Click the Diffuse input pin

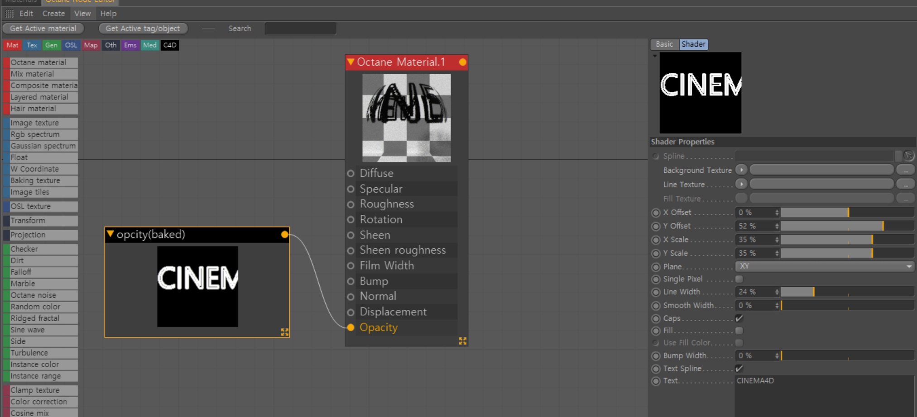(x=350, y=173)
